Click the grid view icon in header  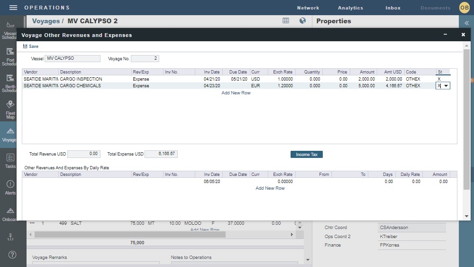tap(286, 21)
